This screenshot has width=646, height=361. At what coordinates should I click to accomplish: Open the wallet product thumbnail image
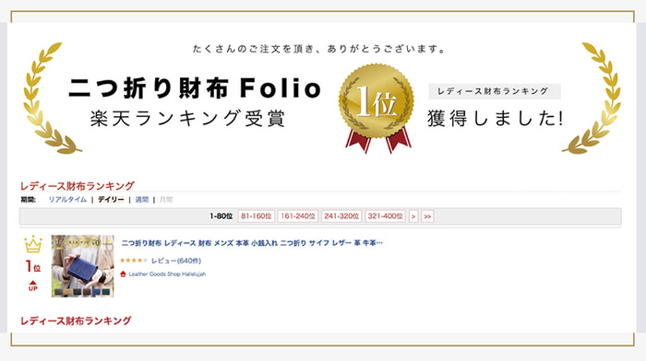83,266
